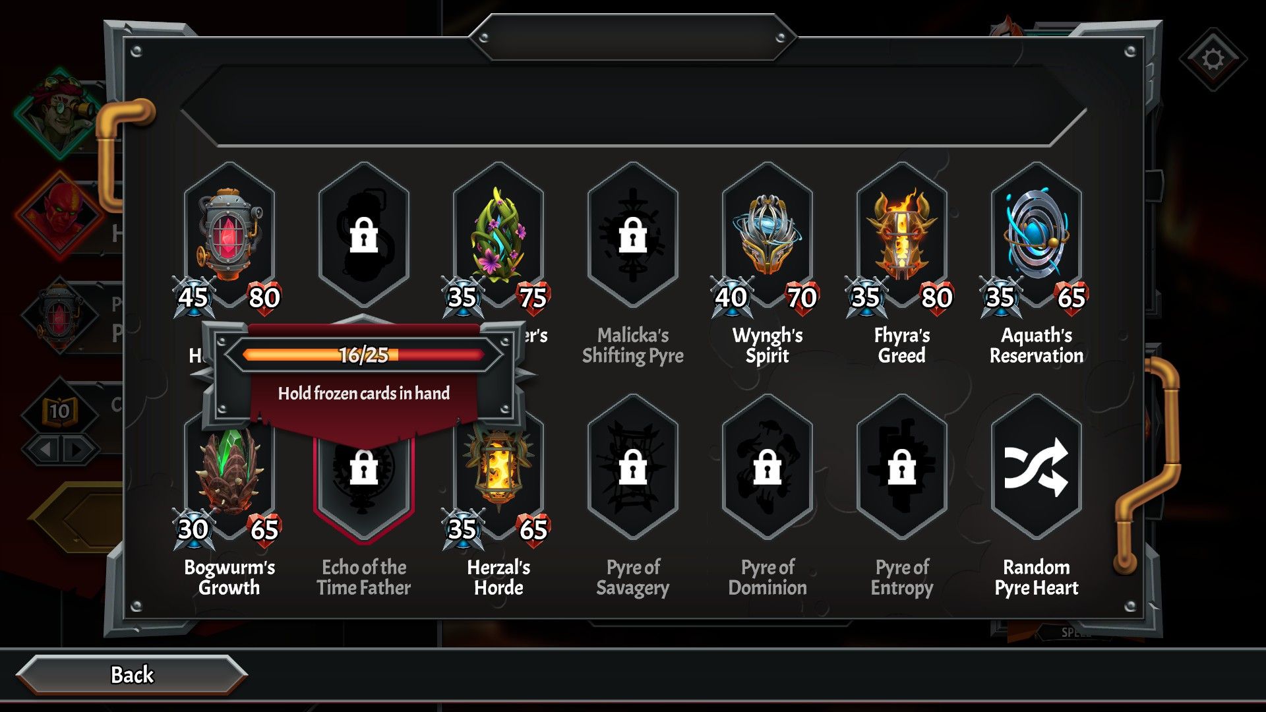Image resolution: width=1266 pixels, height=712 pixels.
Task: Increase covenant level with right arrow
Action: 78,450
